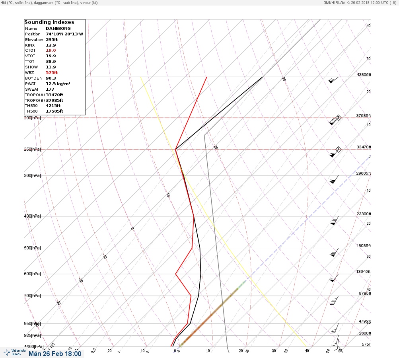
Task: Click the wind barb at 500 hPa
Action: tap(334, 253)
